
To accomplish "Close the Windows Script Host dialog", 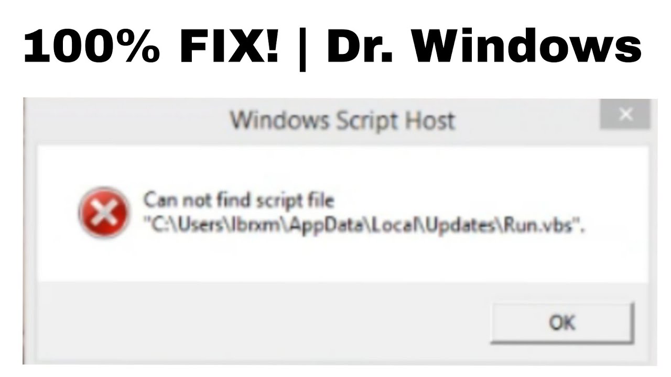I will point(625,115).
